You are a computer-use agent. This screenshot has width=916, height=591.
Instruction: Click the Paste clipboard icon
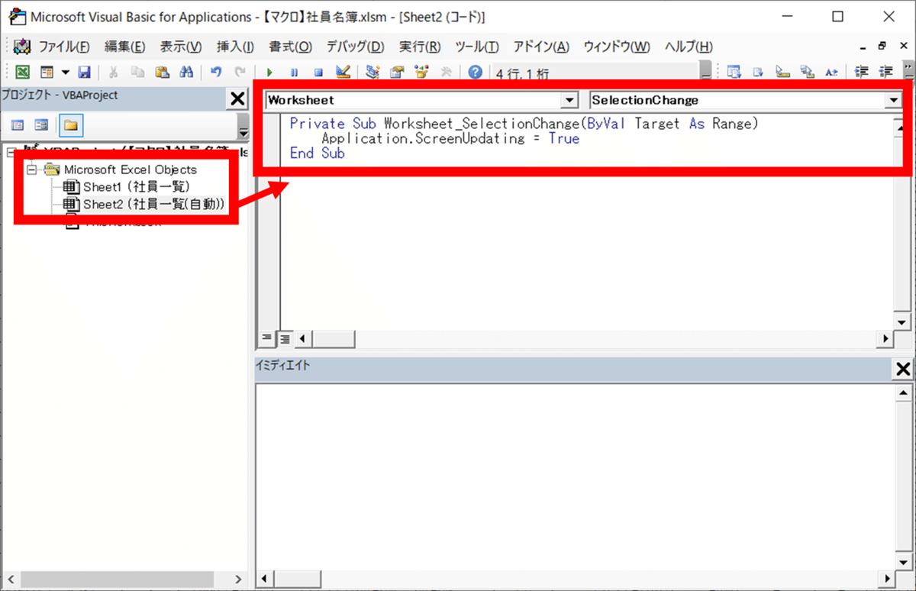point(162,73)
